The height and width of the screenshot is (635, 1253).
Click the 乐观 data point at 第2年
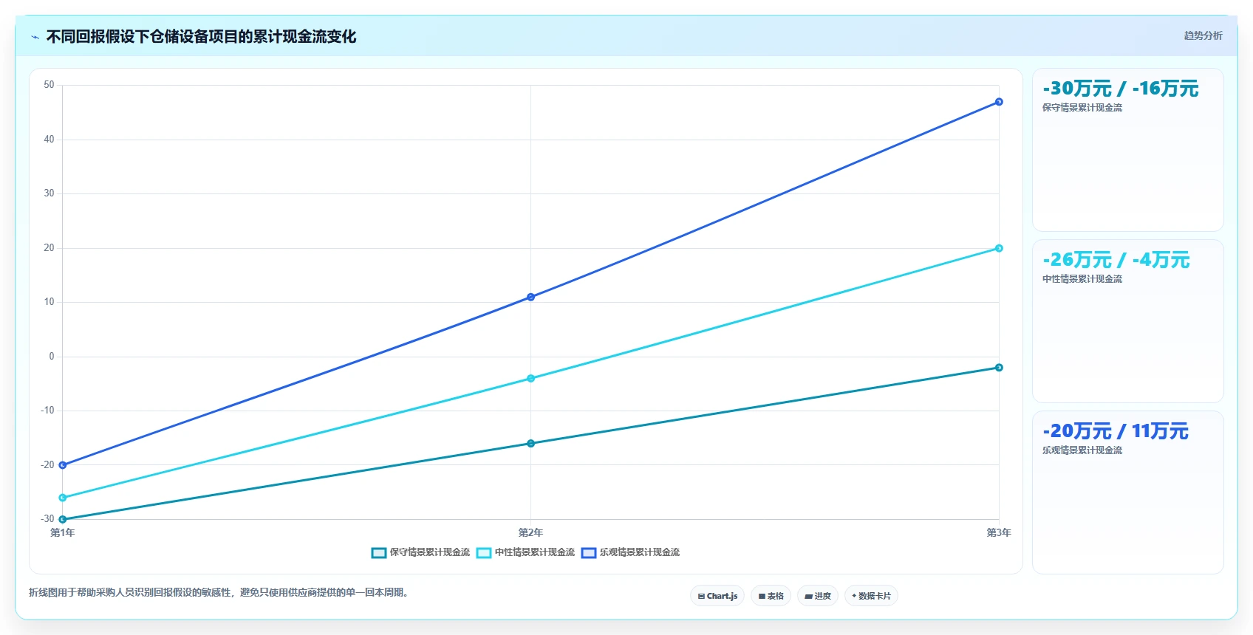click(530, 297)
